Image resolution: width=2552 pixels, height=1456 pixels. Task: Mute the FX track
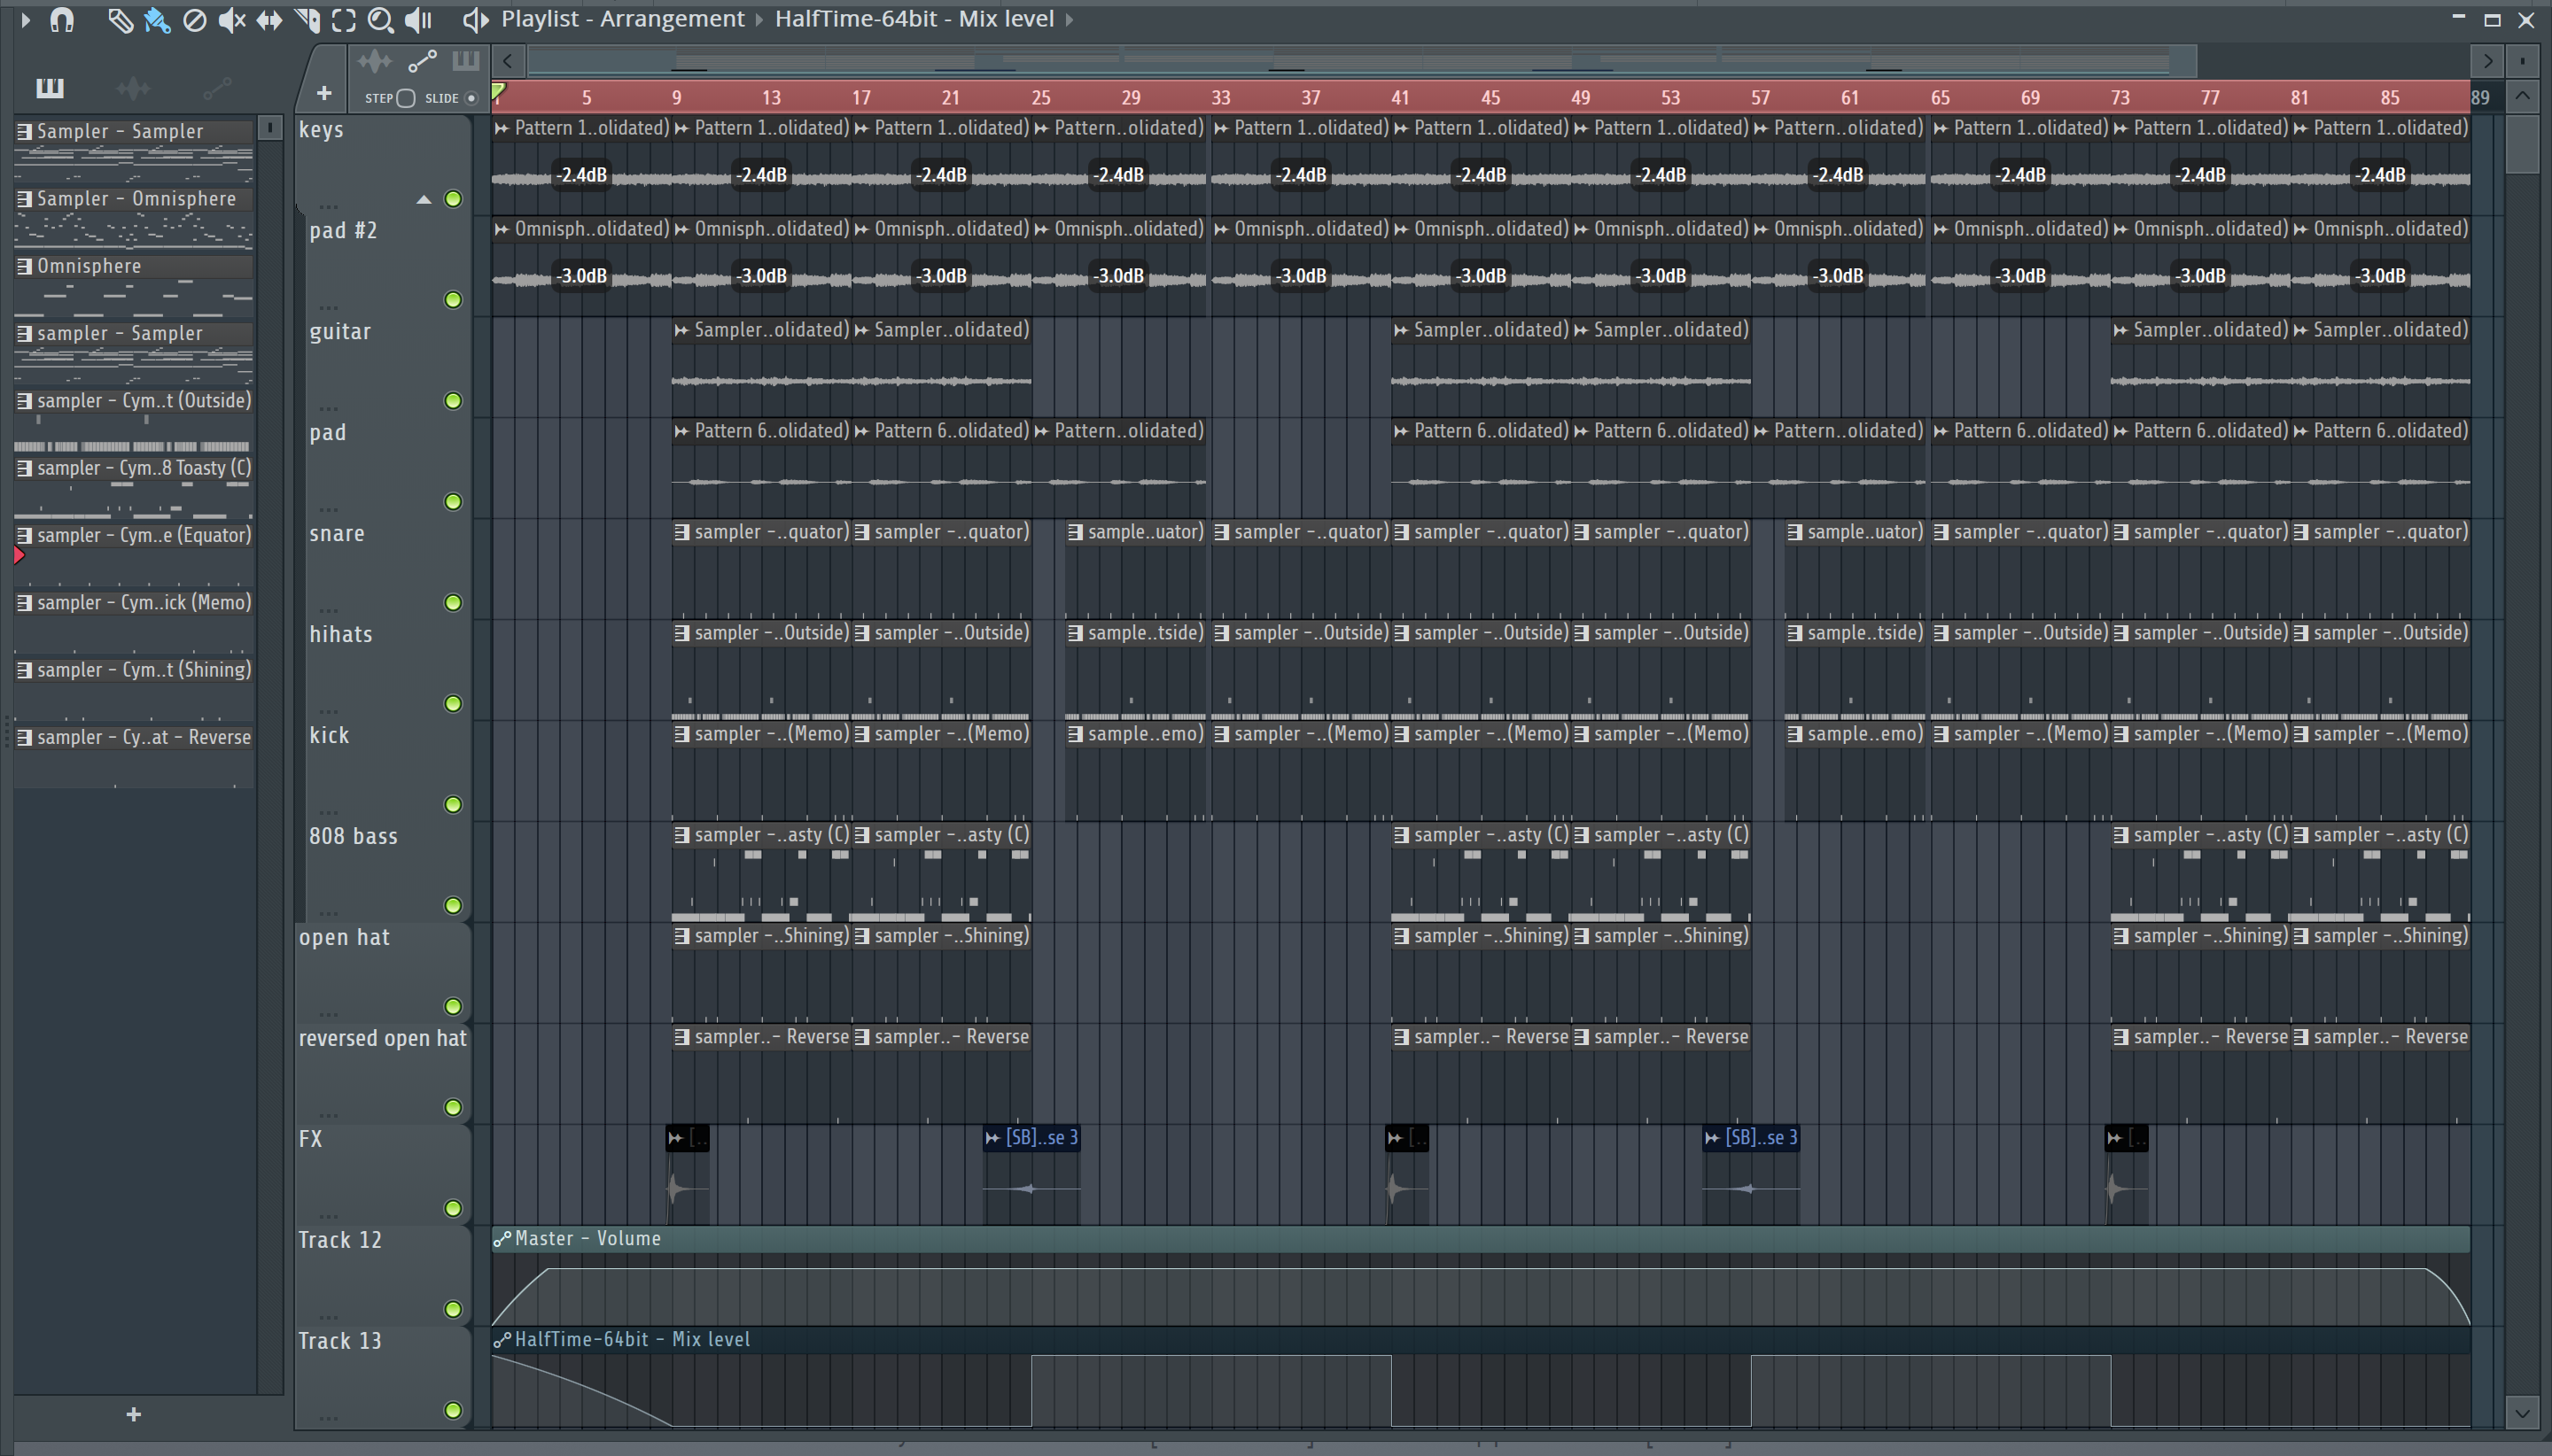(x=453, y=1209)
